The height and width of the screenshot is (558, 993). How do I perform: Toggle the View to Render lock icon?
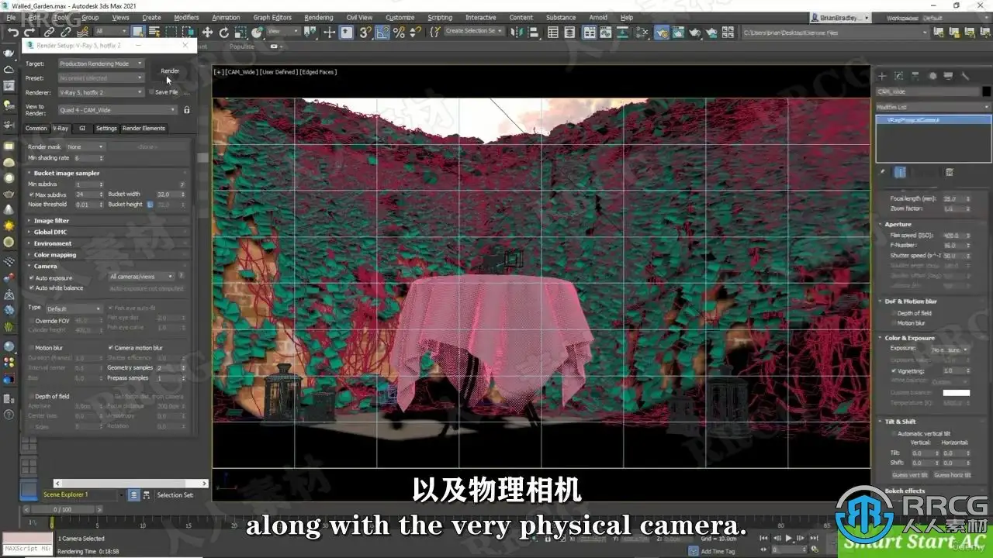tap(186, 110)
